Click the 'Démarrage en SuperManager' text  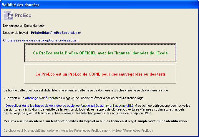point(24,26)
